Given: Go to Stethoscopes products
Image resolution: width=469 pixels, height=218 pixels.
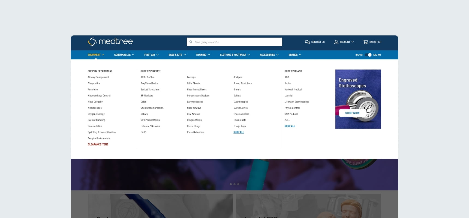Looking at the screenshot, I should coord(241,102).
